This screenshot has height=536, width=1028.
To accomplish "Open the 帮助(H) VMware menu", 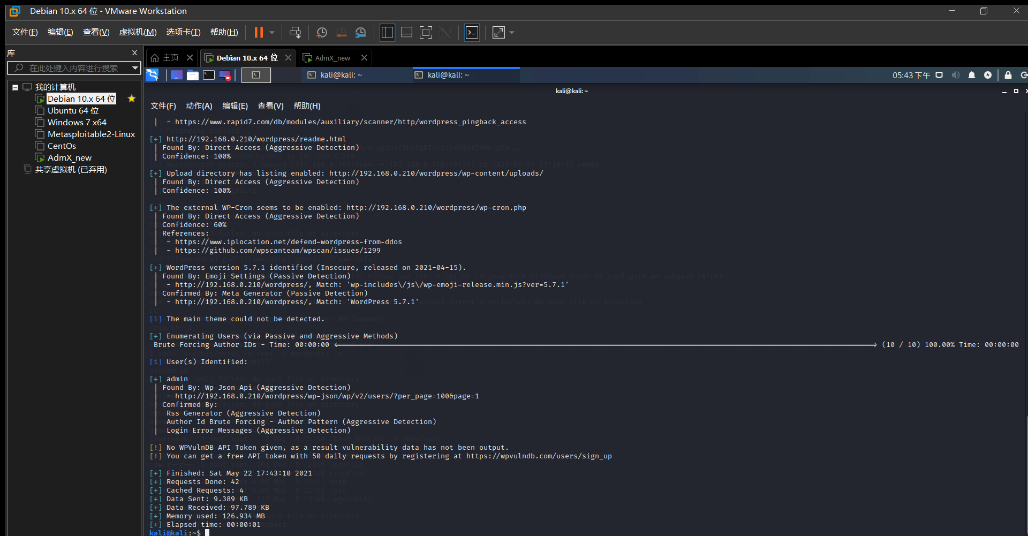I will 224,32.
